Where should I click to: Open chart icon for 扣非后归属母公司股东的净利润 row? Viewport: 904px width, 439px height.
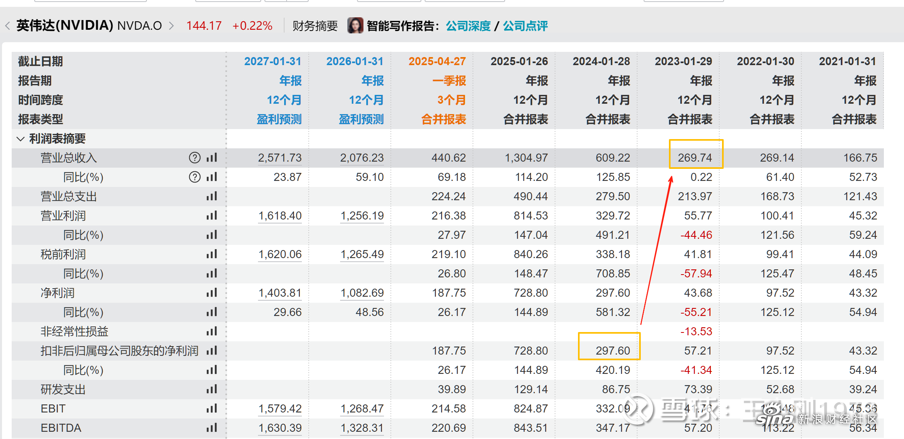click(x=212, y=351)
